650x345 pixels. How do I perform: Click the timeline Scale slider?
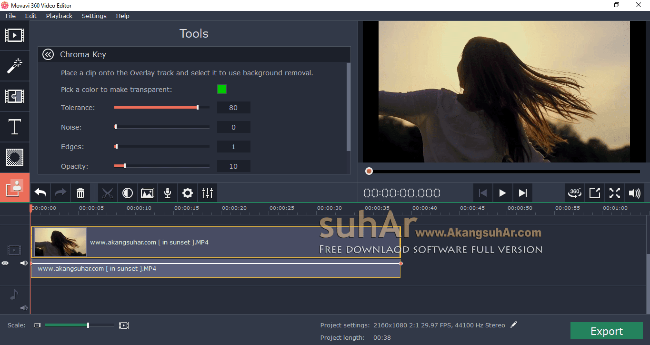pos(80,325)
